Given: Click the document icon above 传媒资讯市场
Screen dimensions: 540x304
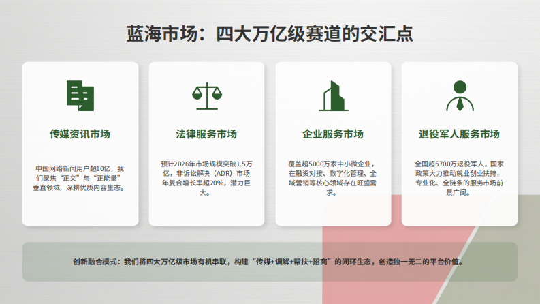Looking at the screenshot, I should [80, 96].
